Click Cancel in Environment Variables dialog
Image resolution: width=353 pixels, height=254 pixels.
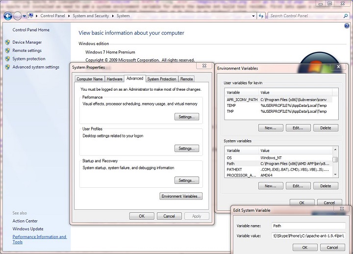point(329,203)
